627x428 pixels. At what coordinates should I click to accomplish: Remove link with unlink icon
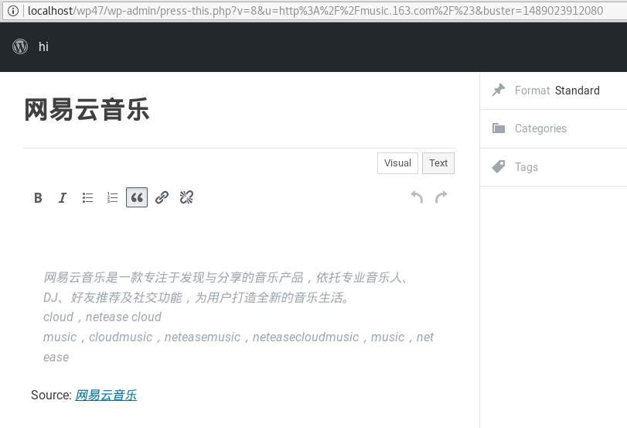coord(186,198)
